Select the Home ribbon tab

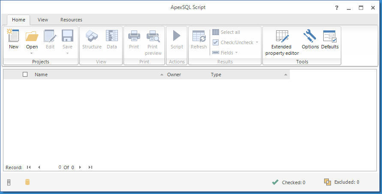[x=18, y=20]
